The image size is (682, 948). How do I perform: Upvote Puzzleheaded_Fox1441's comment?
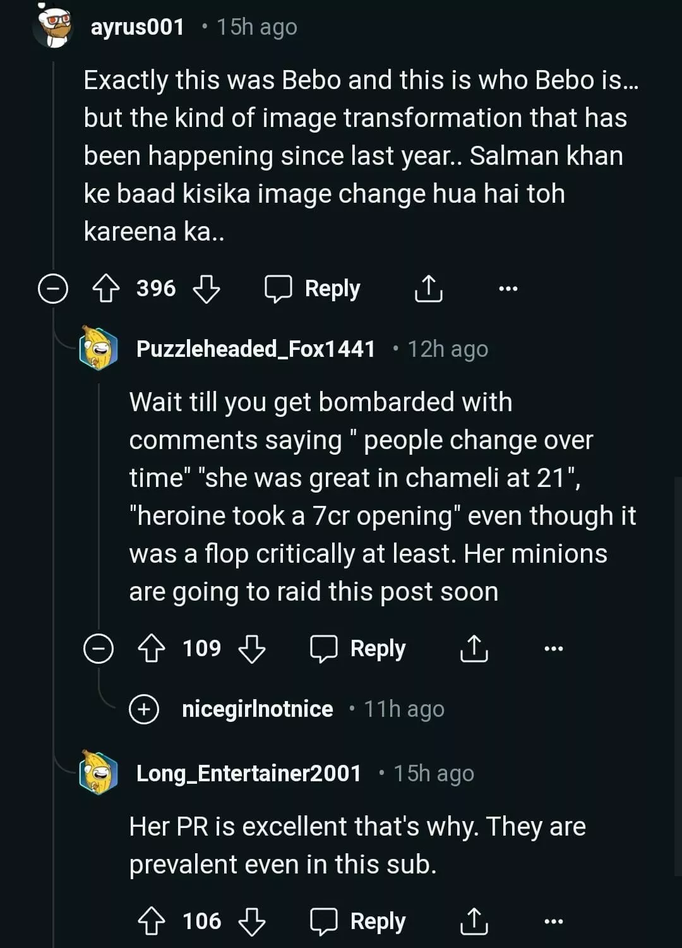(152, 649)
